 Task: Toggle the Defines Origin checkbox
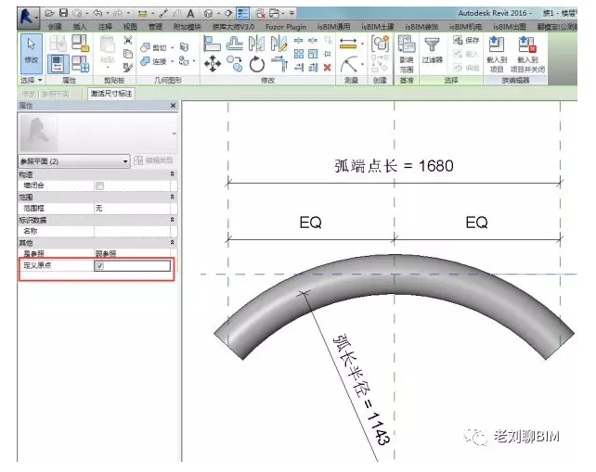pos(99,266)
